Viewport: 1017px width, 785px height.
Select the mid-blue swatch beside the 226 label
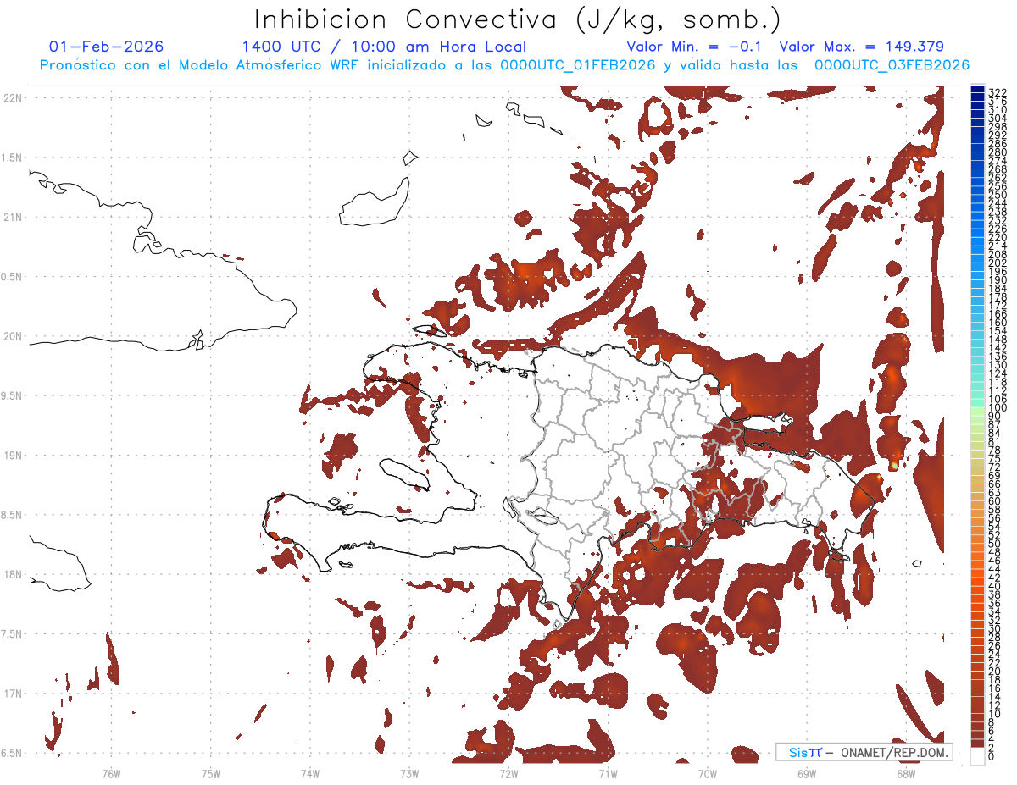coord(977,231)
